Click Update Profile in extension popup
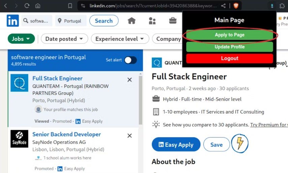Screen dimensions: 288x173 click(x=230, y=47)
